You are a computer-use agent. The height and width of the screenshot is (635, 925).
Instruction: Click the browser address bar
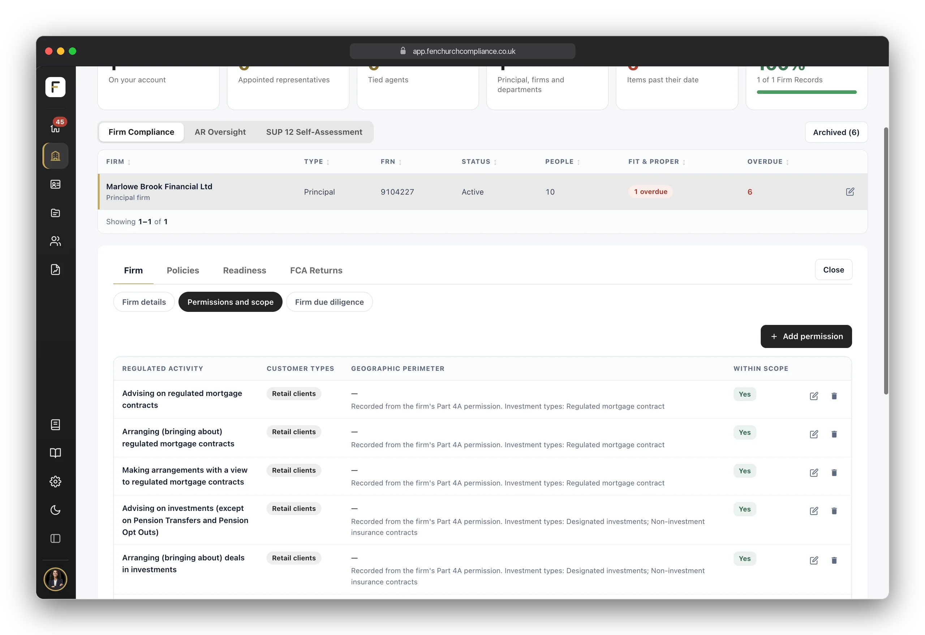point(462,51)
